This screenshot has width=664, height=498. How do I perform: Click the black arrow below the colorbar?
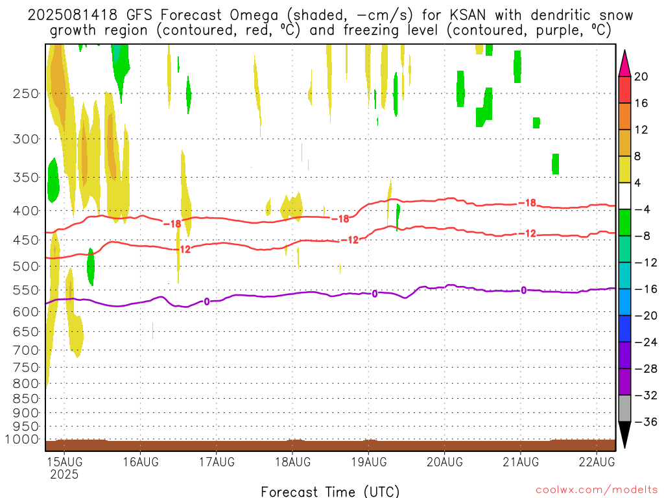624,435
